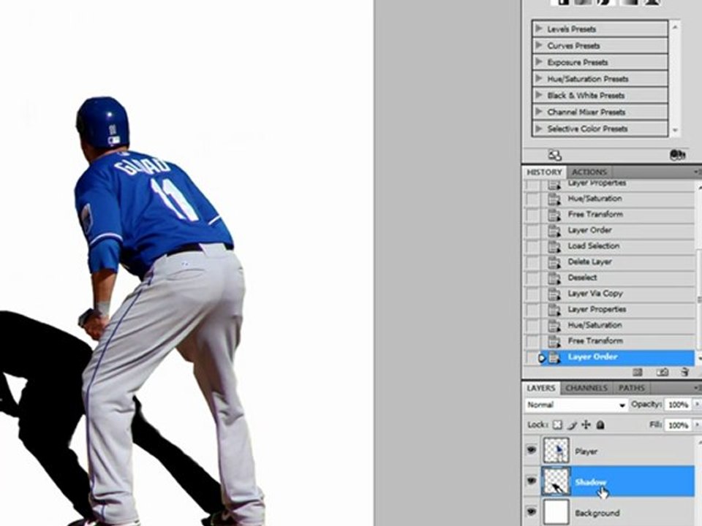Expand the Black & White Presets group
This screenshot has width=702, height=526.
(539, 95)
